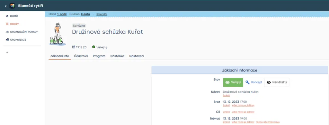329x125 pixels.
Task: Click the Družinová schůzka Kuřat page heading
Action: click(x=107, y=32)
